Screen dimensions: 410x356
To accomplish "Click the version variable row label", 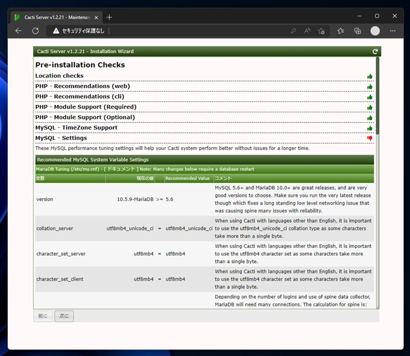I will point(45,199).
